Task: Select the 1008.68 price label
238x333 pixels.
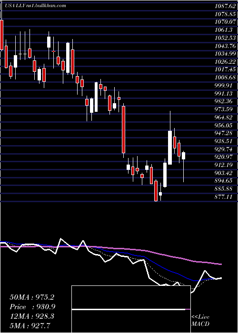Action: [x=226, y=78]
